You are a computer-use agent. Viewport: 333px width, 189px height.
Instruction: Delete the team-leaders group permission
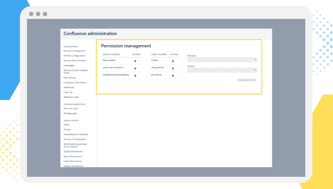[x=135, y=61]
